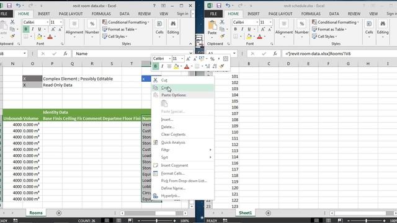Toggle Bold in left window ribbon

[x=25, y=29]
